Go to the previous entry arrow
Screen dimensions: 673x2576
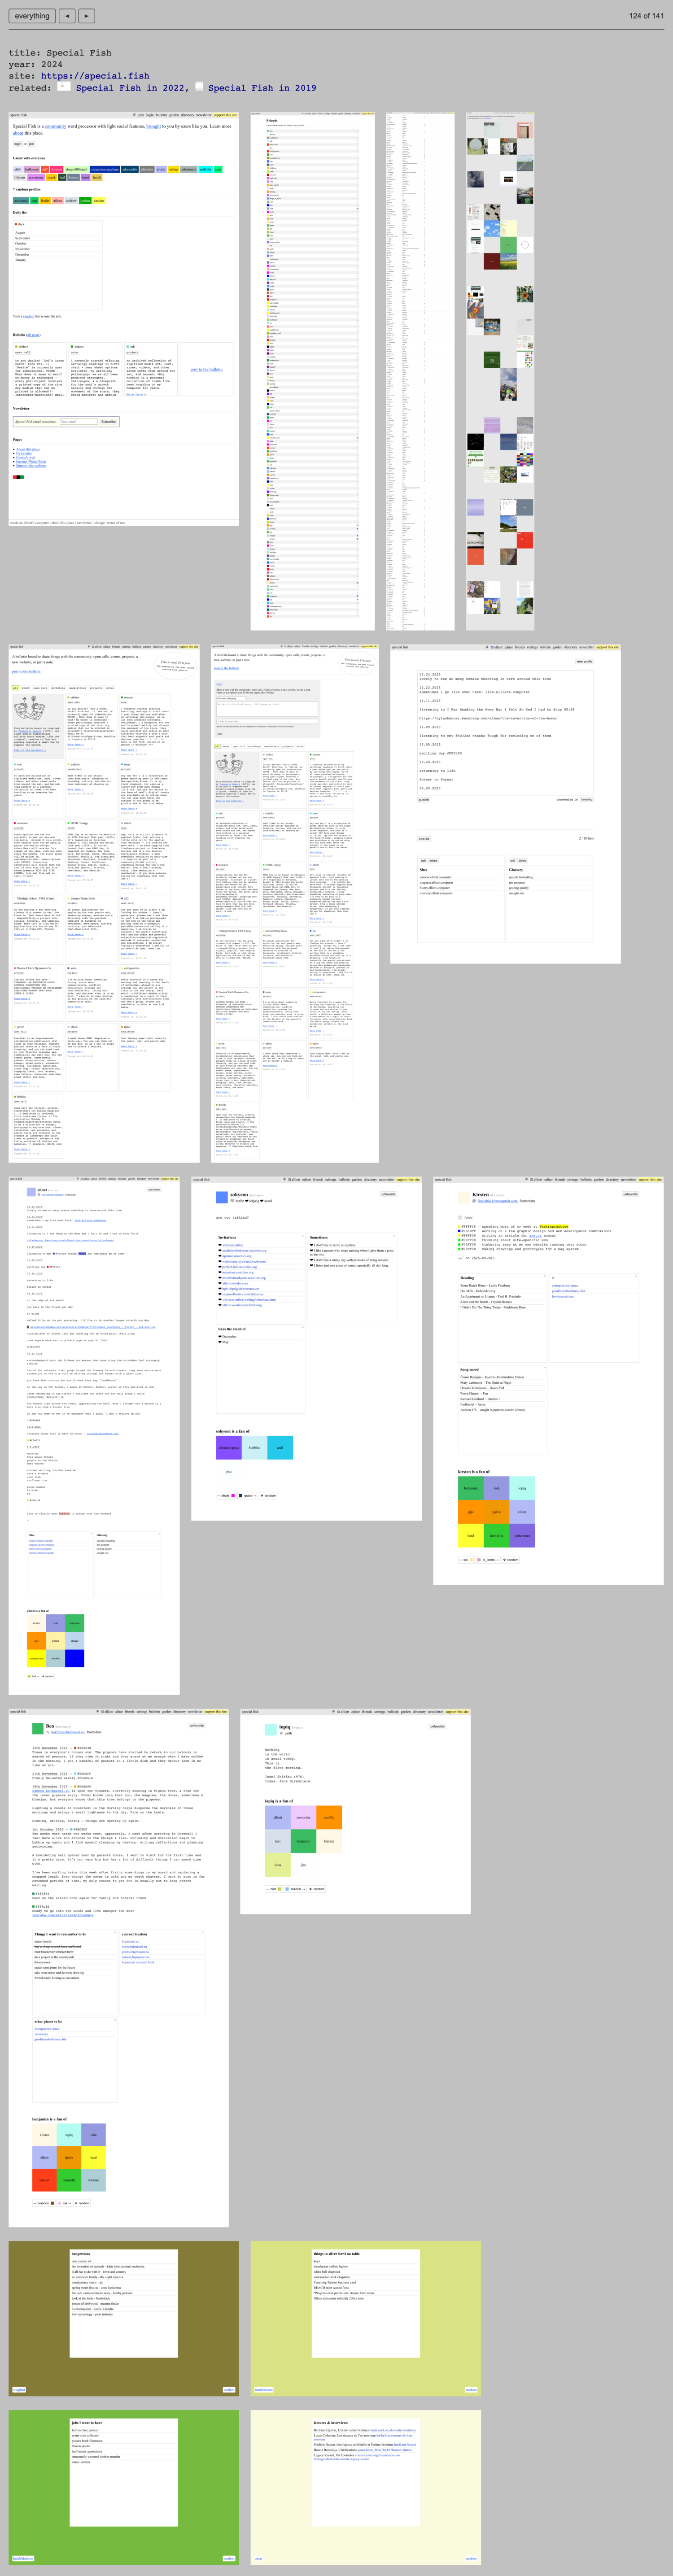point(67,16)
